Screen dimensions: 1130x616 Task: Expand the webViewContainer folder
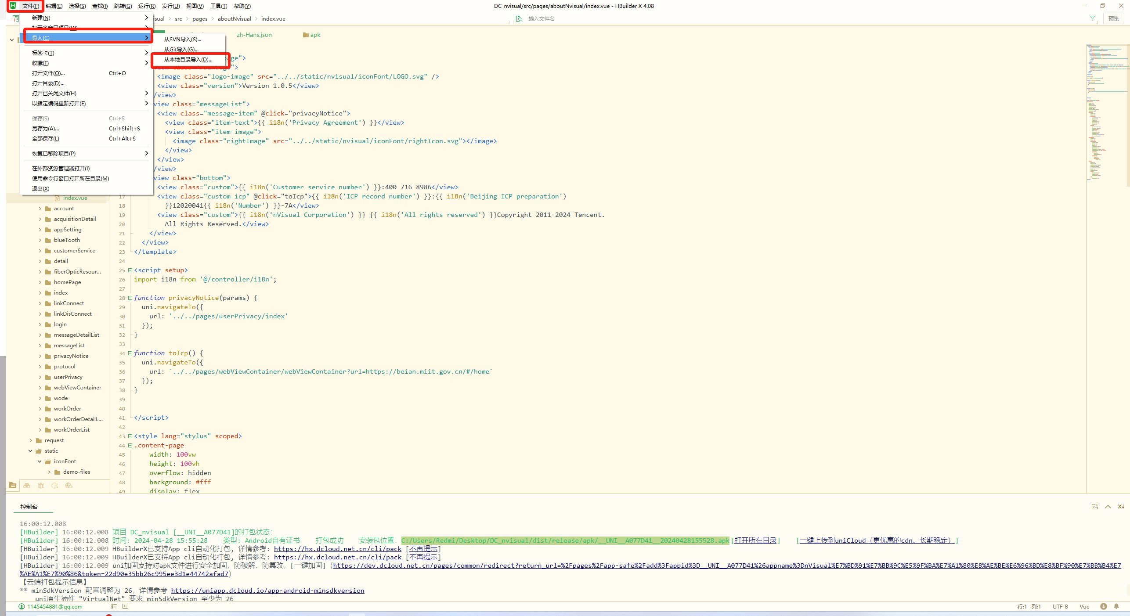pos(40,388)
